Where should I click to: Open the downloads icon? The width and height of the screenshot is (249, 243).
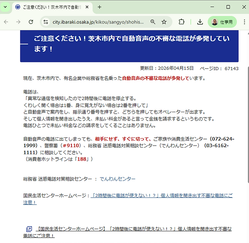pyautogui.click(x=200, y=22)
